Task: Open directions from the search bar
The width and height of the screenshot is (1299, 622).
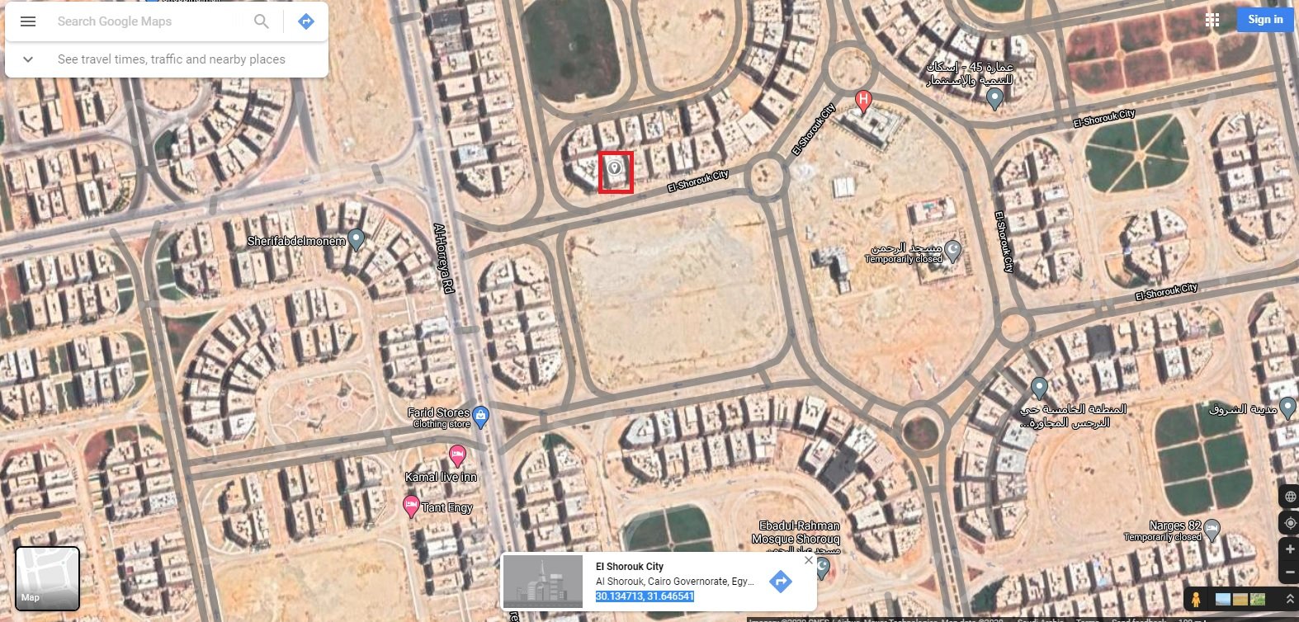Action: coord(306,21)
